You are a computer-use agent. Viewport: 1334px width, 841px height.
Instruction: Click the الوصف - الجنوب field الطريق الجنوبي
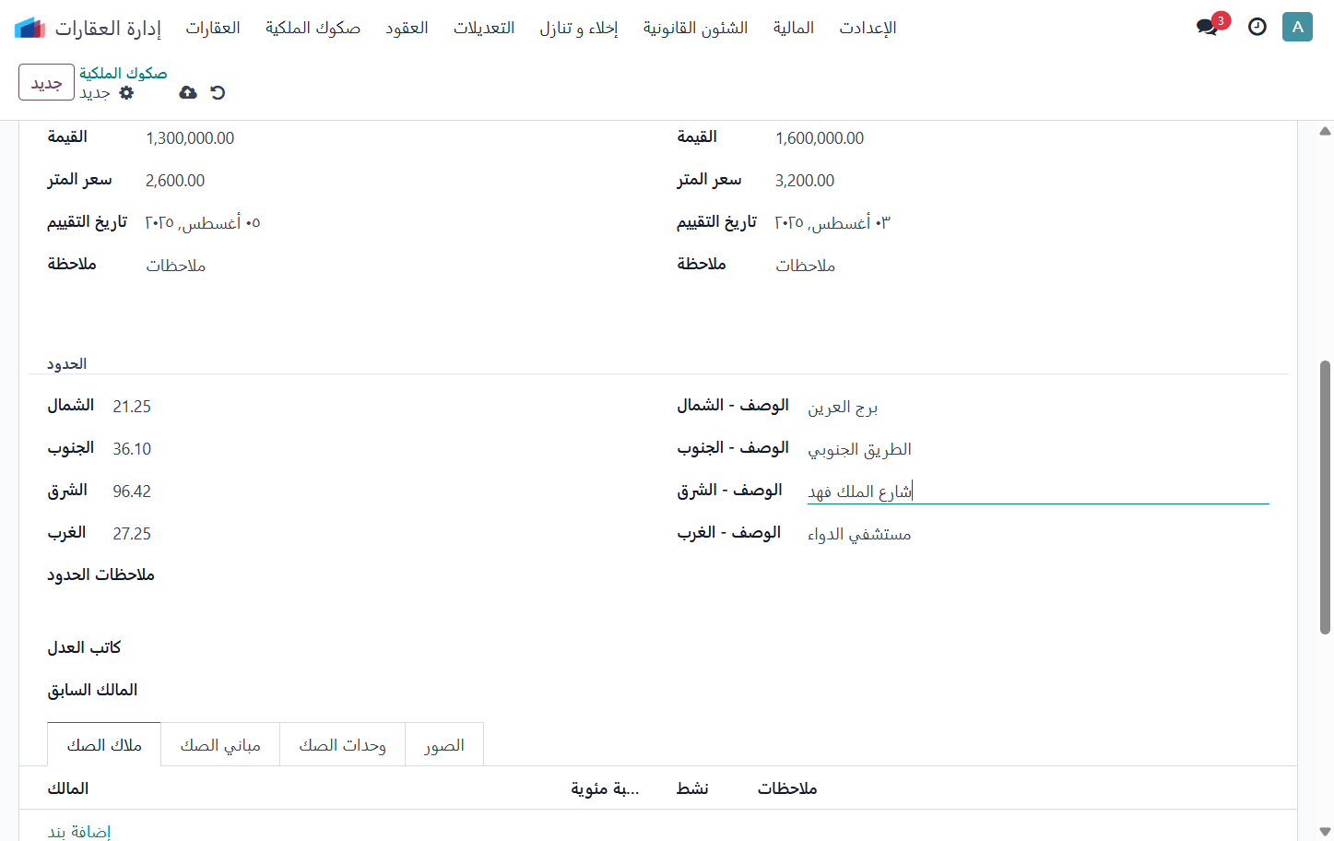tap(1038, 449)
